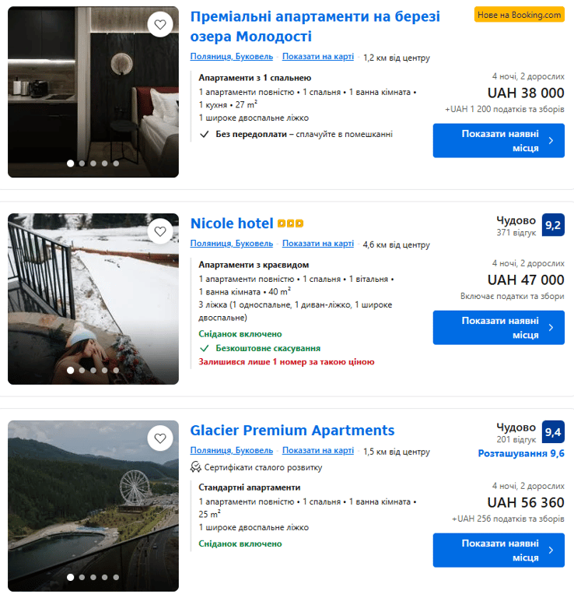Show Nicole hotel on the map
Screen dimensions: 574x598
tap(317, 244)
